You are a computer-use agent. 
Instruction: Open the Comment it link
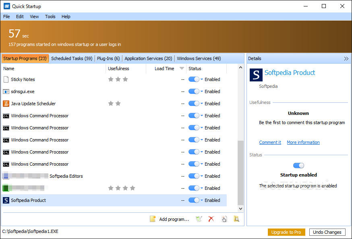(x=270, y=142)
